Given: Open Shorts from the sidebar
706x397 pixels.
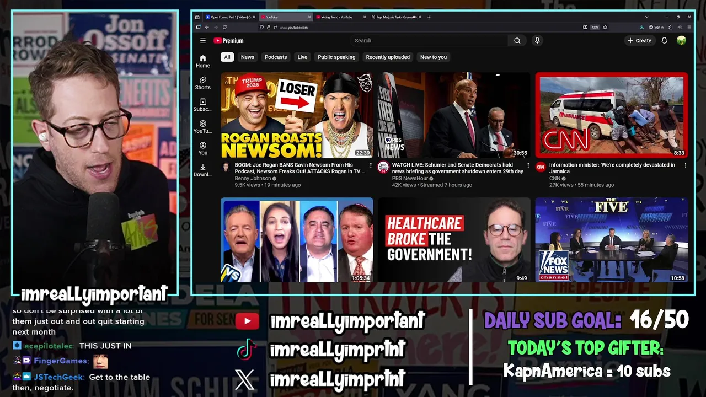Looking at the screenshot, I should tap(203, 83).
